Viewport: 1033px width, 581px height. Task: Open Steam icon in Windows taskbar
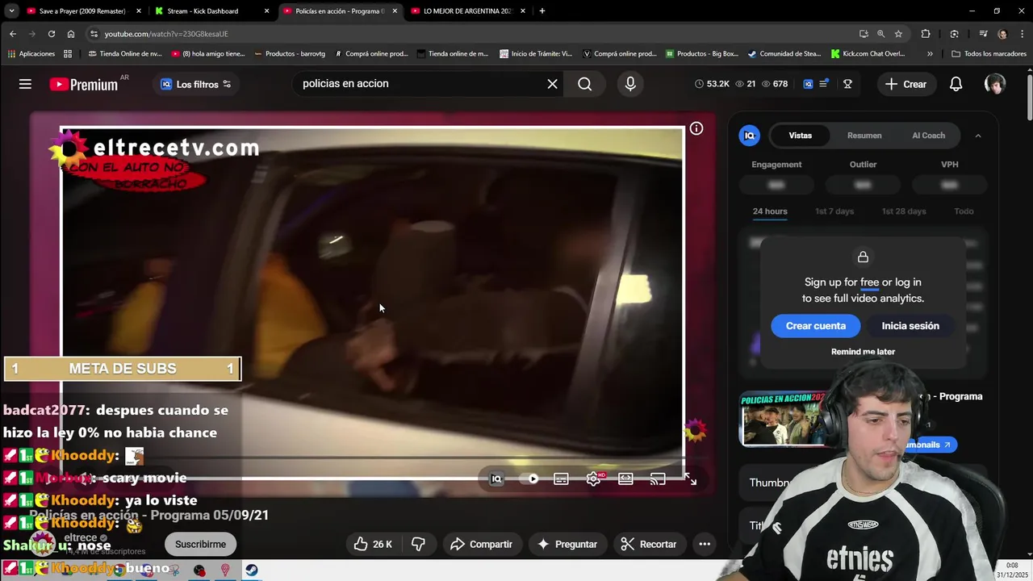coord(252,570)
